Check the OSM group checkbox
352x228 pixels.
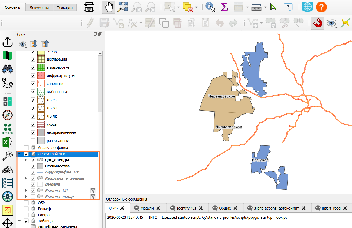coord(26,203)
